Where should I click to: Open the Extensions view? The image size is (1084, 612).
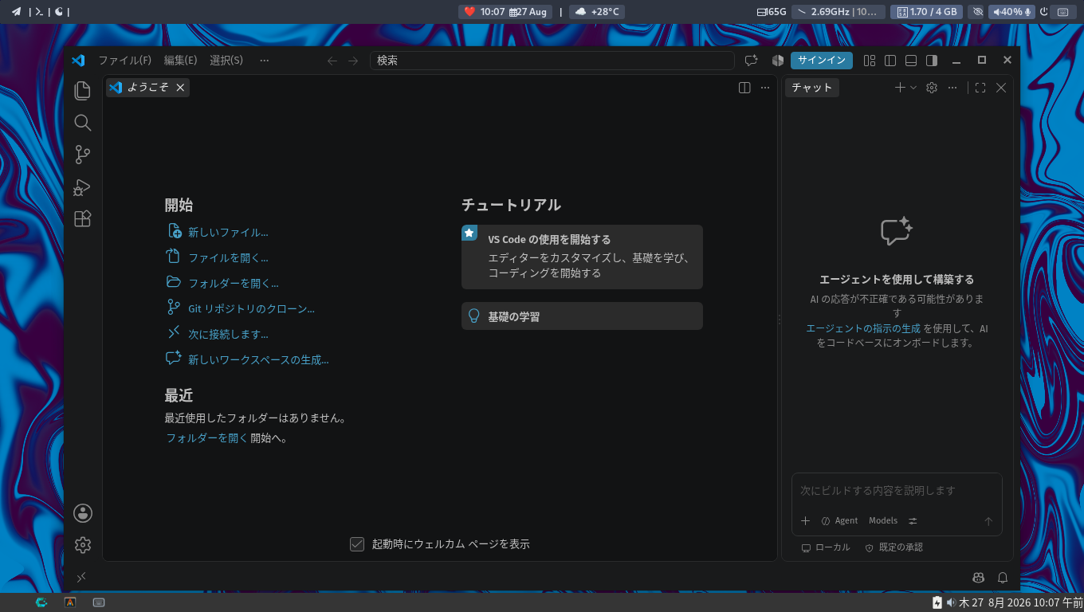click(x=83, y=218)
